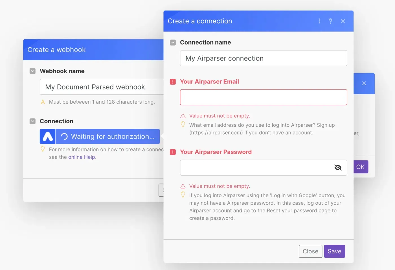Viewport: 395px width, 270px height.
Task: Click the Airparser logo icon in Connection
Action: pyautogui.click(x=48, y=137)
